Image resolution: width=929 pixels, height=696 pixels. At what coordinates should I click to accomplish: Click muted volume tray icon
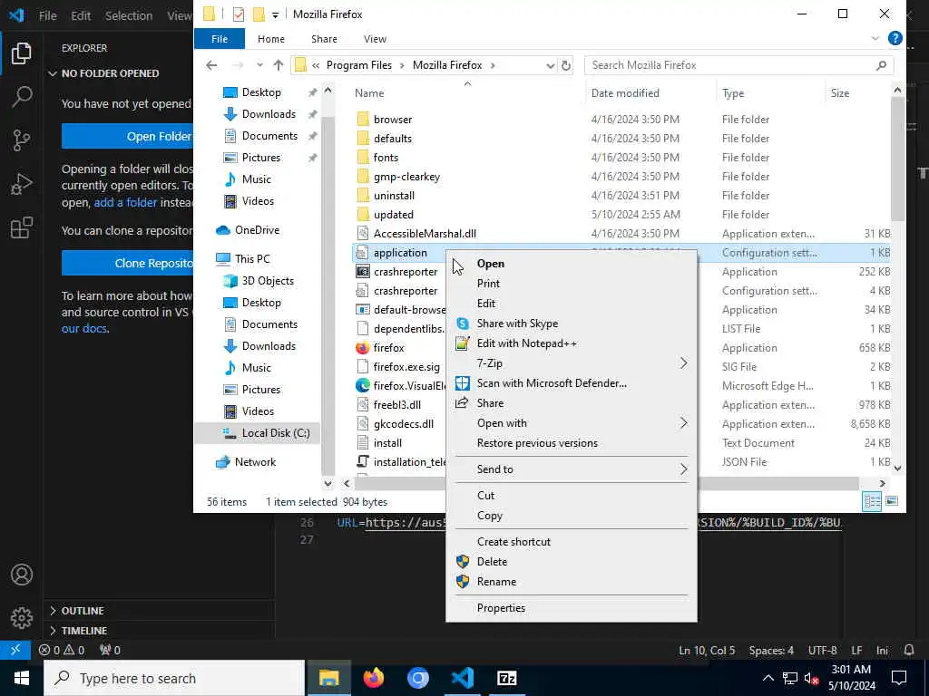(x=811, y=678)
